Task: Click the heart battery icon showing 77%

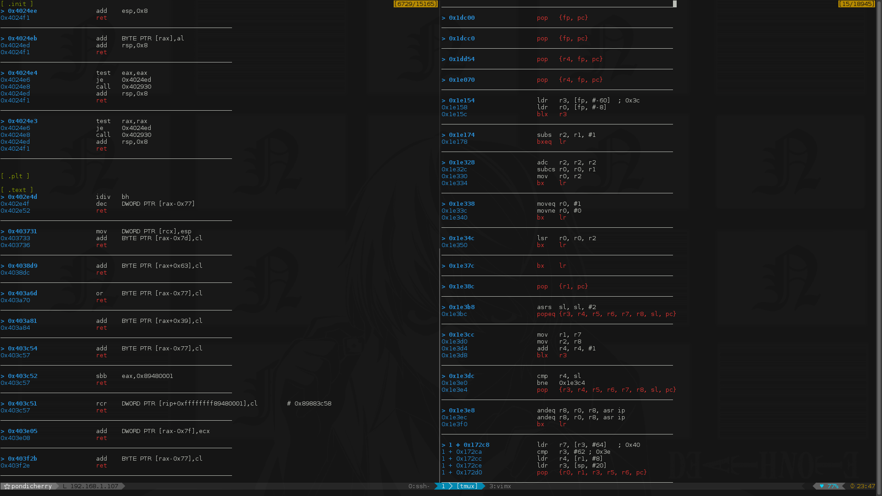Action: pos(821,486)
